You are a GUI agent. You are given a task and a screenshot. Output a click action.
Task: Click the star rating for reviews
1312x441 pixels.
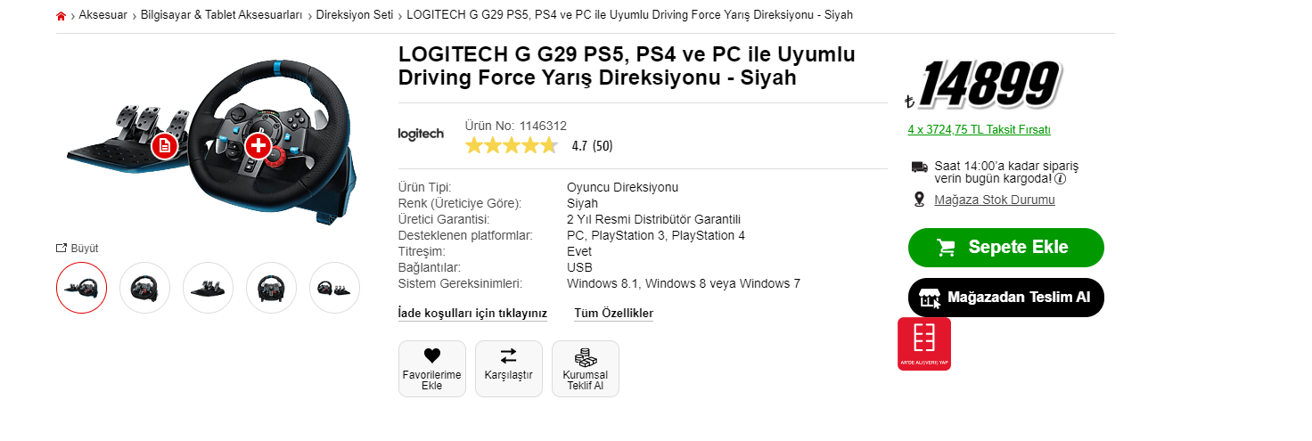pos(512,146)
